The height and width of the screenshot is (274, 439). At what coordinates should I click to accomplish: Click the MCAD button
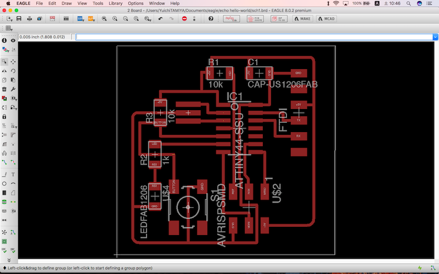(327, 19)
